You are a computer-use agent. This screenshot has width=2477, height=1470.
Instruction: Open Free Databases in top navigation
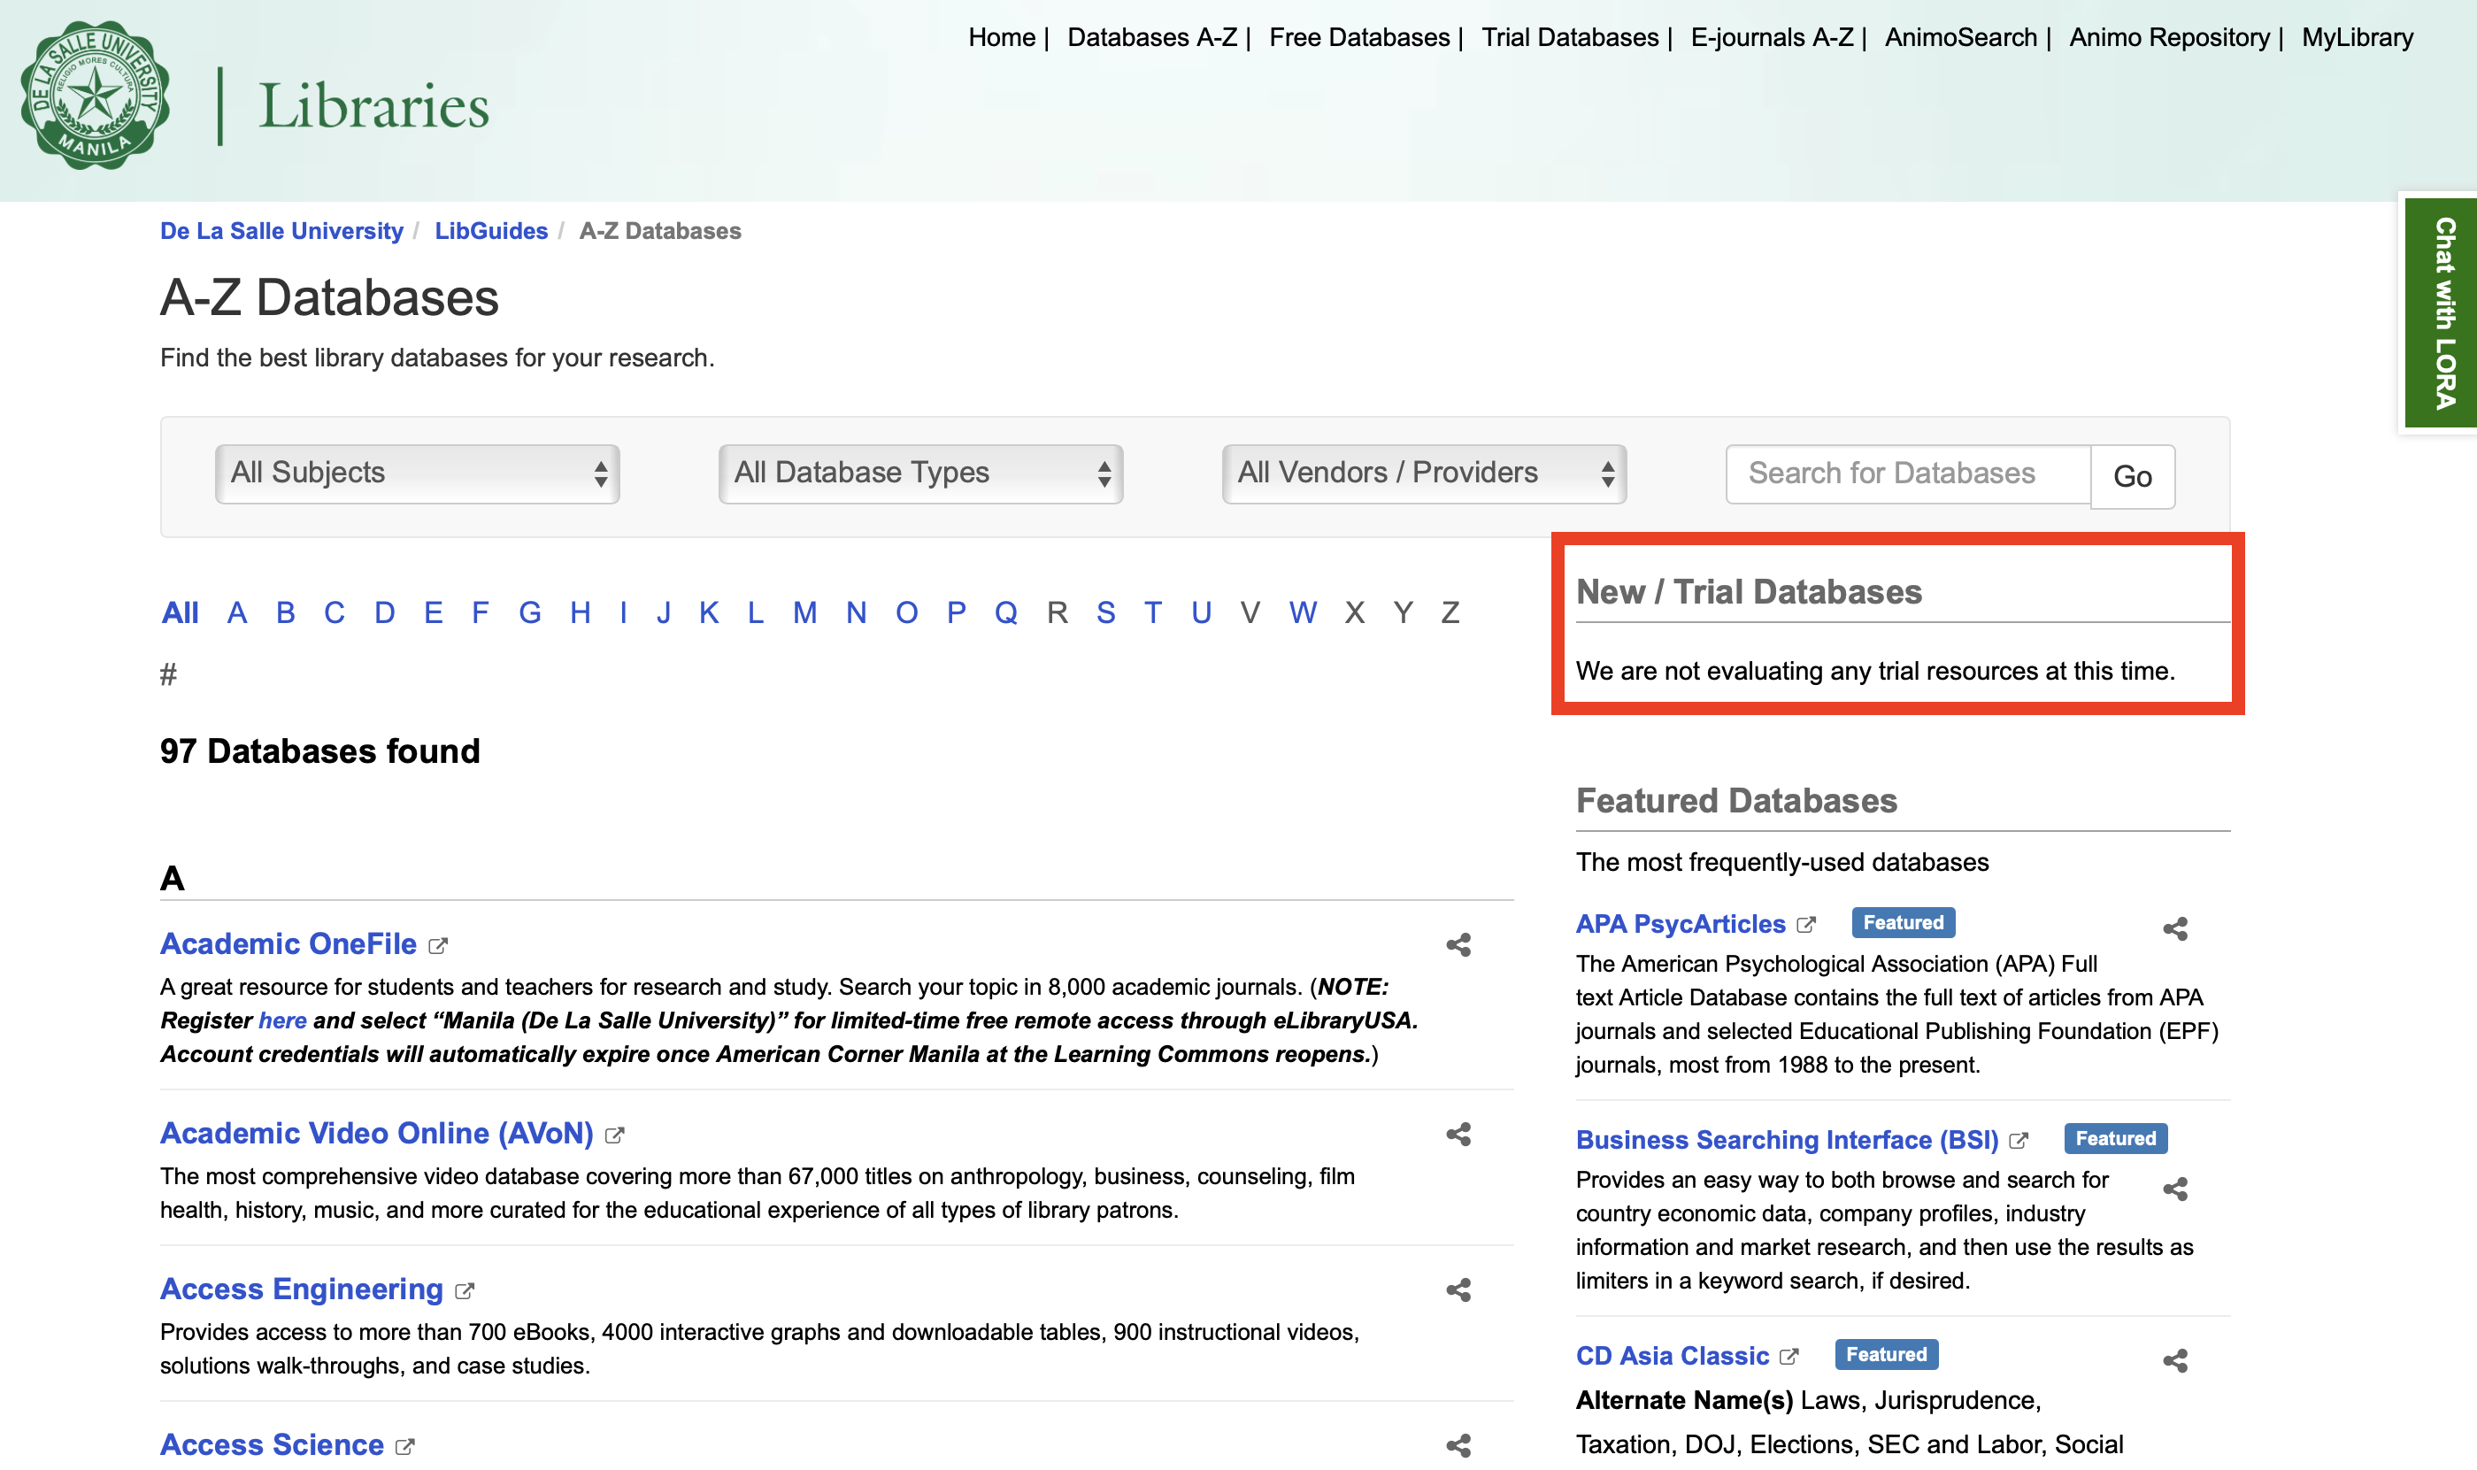pyautogui.click(x=1358, y=38)
